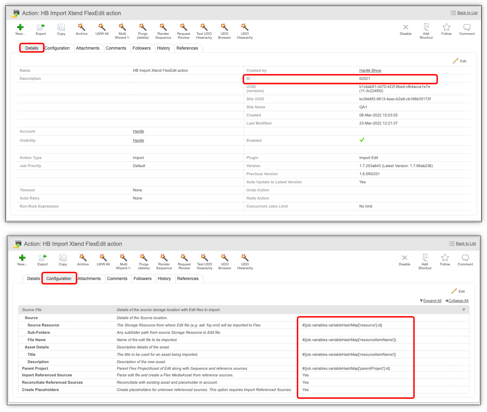
Task: Click Render Sequence icon in the Details view
Action: (x=163, y=27)
